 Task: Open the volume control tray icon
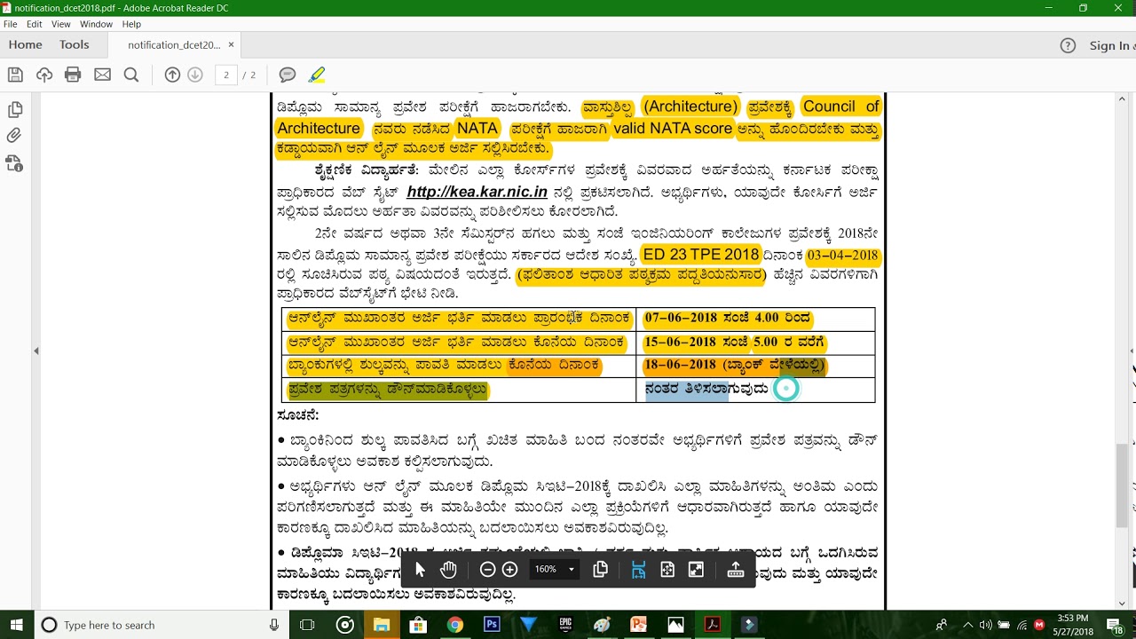(x=984, y=625)
